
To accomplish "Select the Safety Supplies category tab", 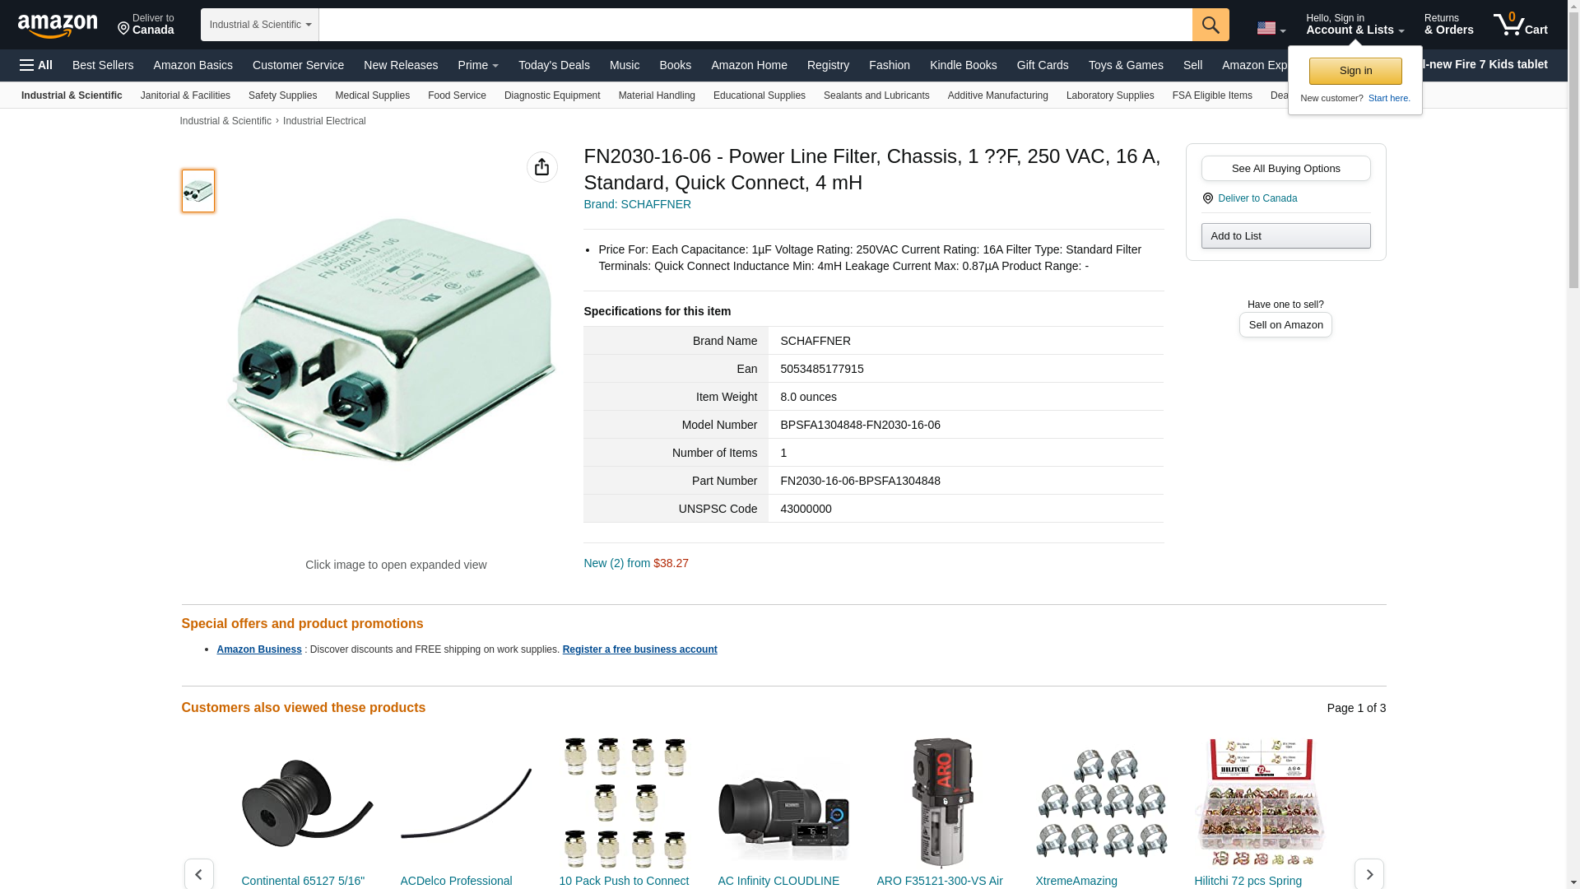I will (282, 95).
